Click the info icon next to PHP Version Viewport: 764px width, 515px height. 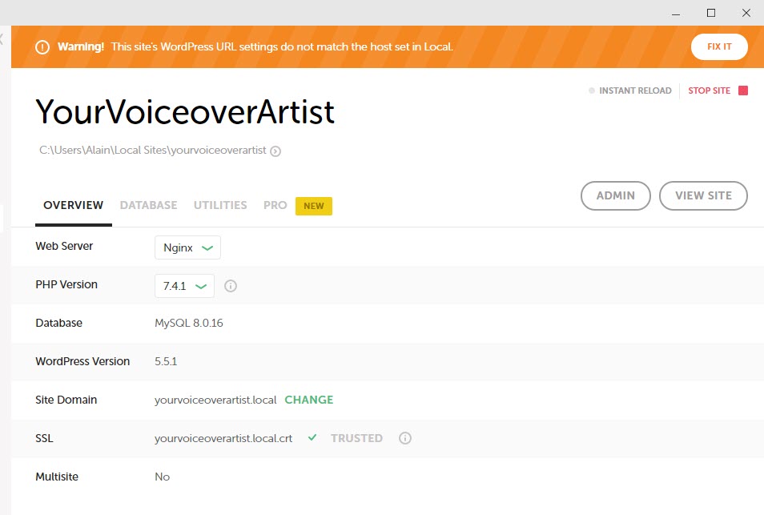231,286
